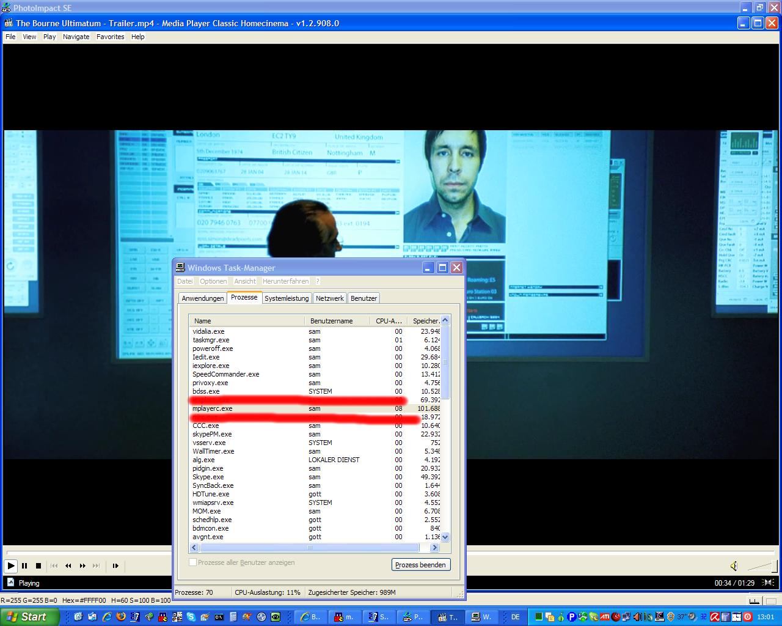Viewport: 782px width, 626px height.
Task: Select the privoxy.exe process row
Action: click(315, 383)
